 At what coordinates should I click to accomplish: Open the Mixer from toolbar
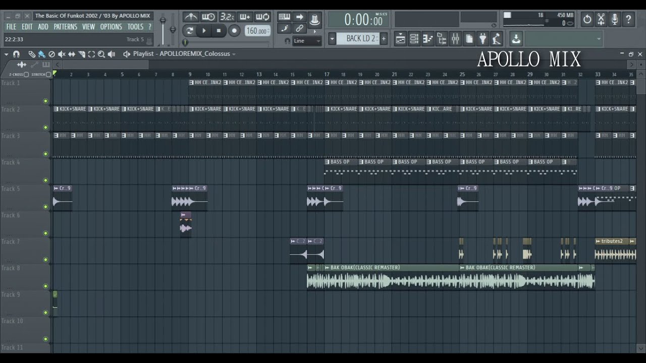(455, 38)
